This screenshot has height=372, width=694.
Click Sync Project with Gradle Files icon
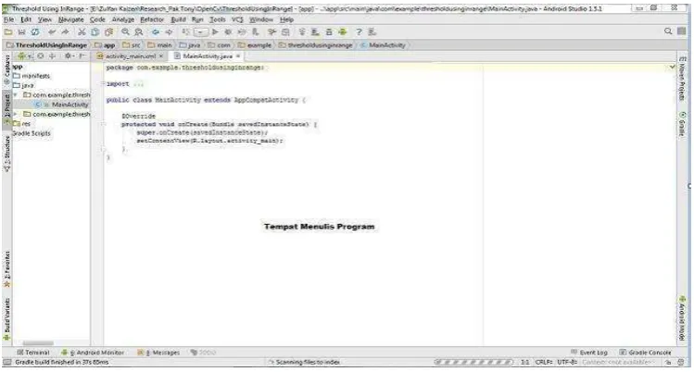coord(302,31)
